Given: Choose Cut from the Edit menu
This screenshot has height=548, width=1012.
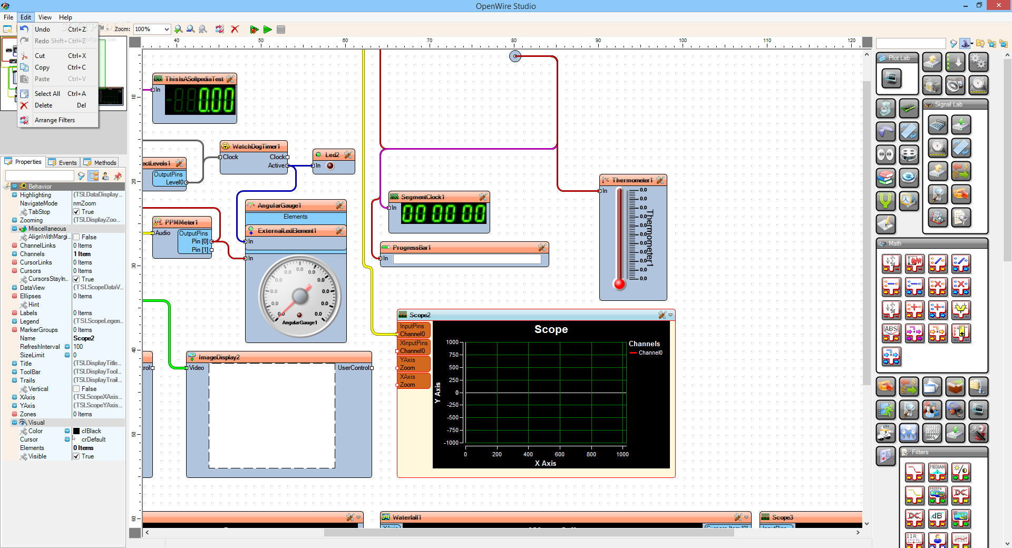Looking at the screenshot, I should [x=58, y=56].
